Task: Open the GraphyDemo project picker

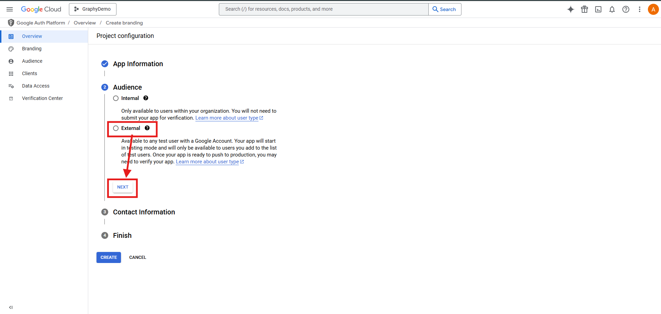Action: click(x=93, y=9)
